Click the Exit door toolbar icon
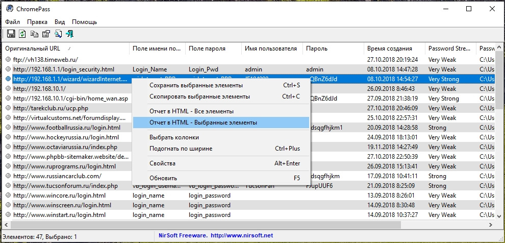Viewport: 505px width, 243px height. 69,34
